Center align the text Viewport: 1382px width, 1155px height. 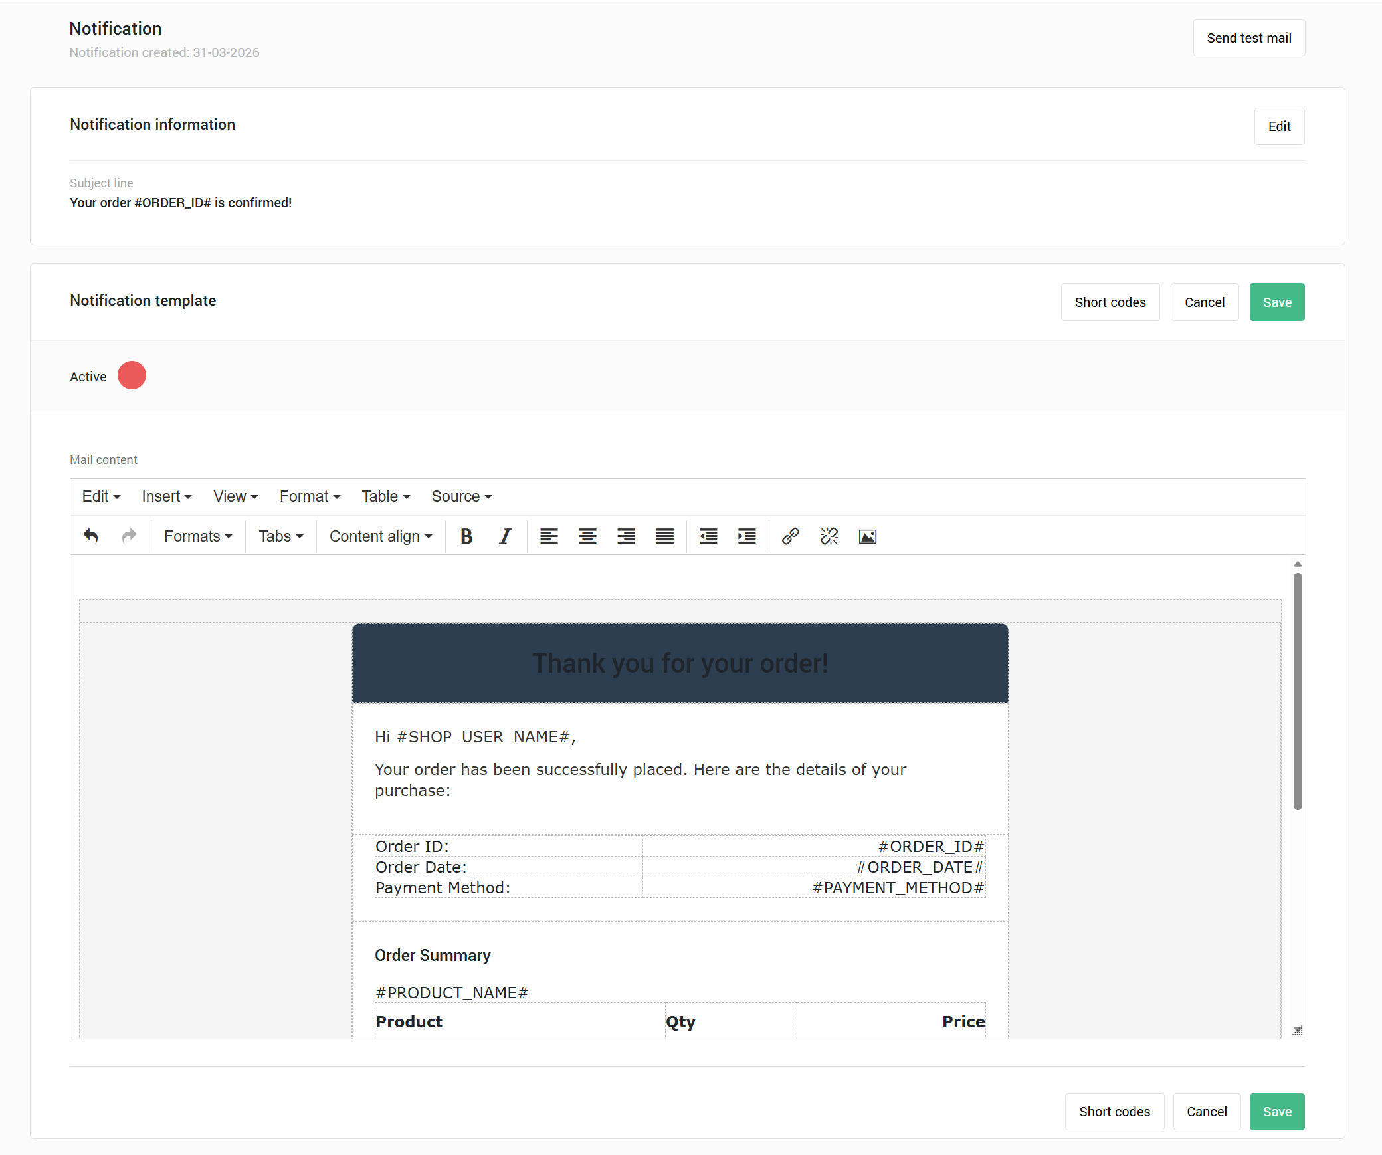[x=587, y=536]
